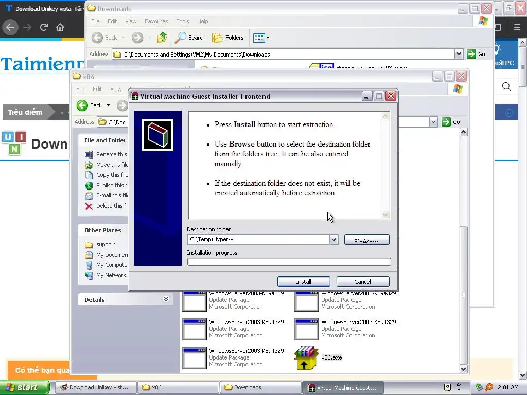Open View menu in Downloads window
527x395 pixels.
click(x=131, y=21)
